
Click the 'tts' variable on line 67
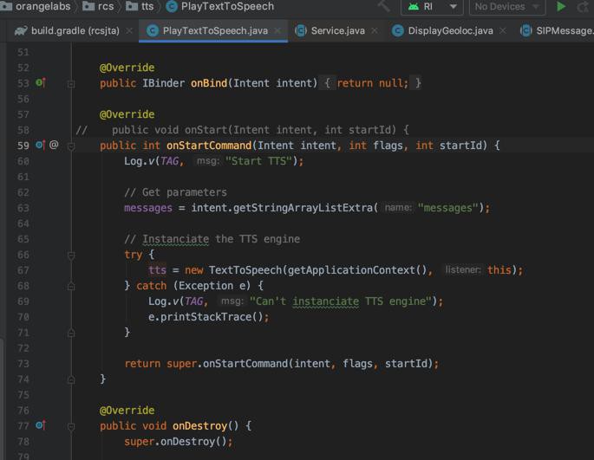(157, 270)
